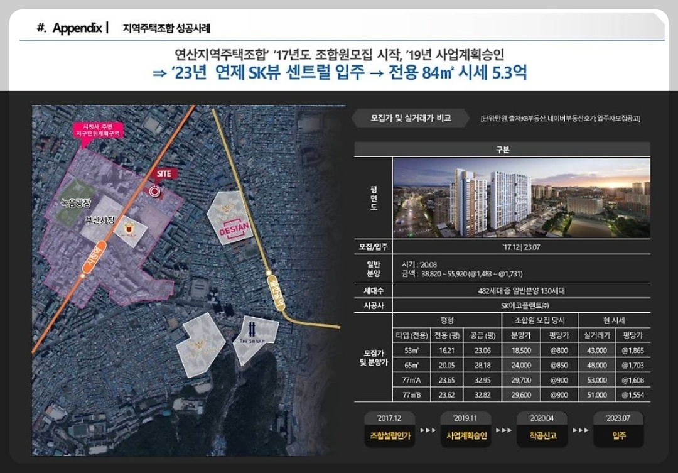Screen dimensions: 678x473
Task: Click the 2017.12 조합설립인가 step box
Action: 390,429
